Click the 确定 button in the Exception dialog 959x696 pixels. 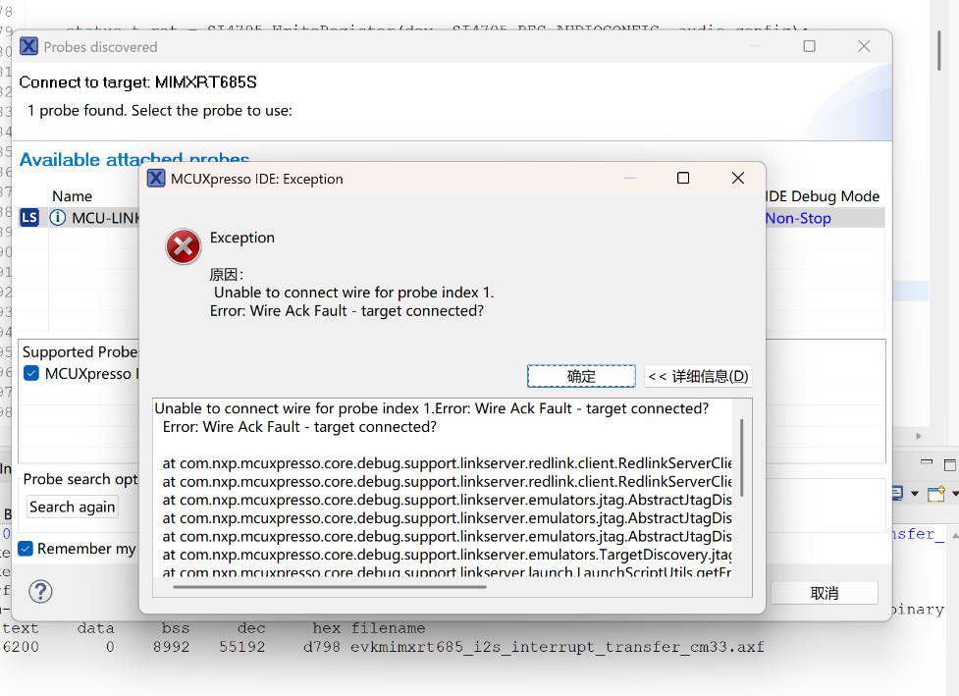581,376
